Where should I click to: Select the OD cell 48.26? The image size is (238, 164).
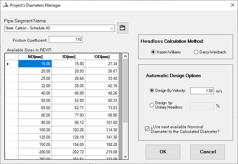(x=102, y=93)
